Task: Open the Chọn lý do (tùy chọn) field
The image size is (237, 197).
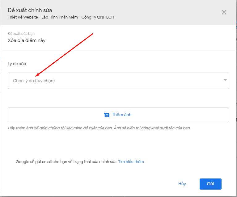Action: point(34,81)
